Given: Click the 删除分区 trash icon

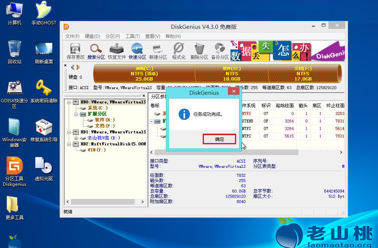Looking at the screenshot, I should tap(199, 51).
